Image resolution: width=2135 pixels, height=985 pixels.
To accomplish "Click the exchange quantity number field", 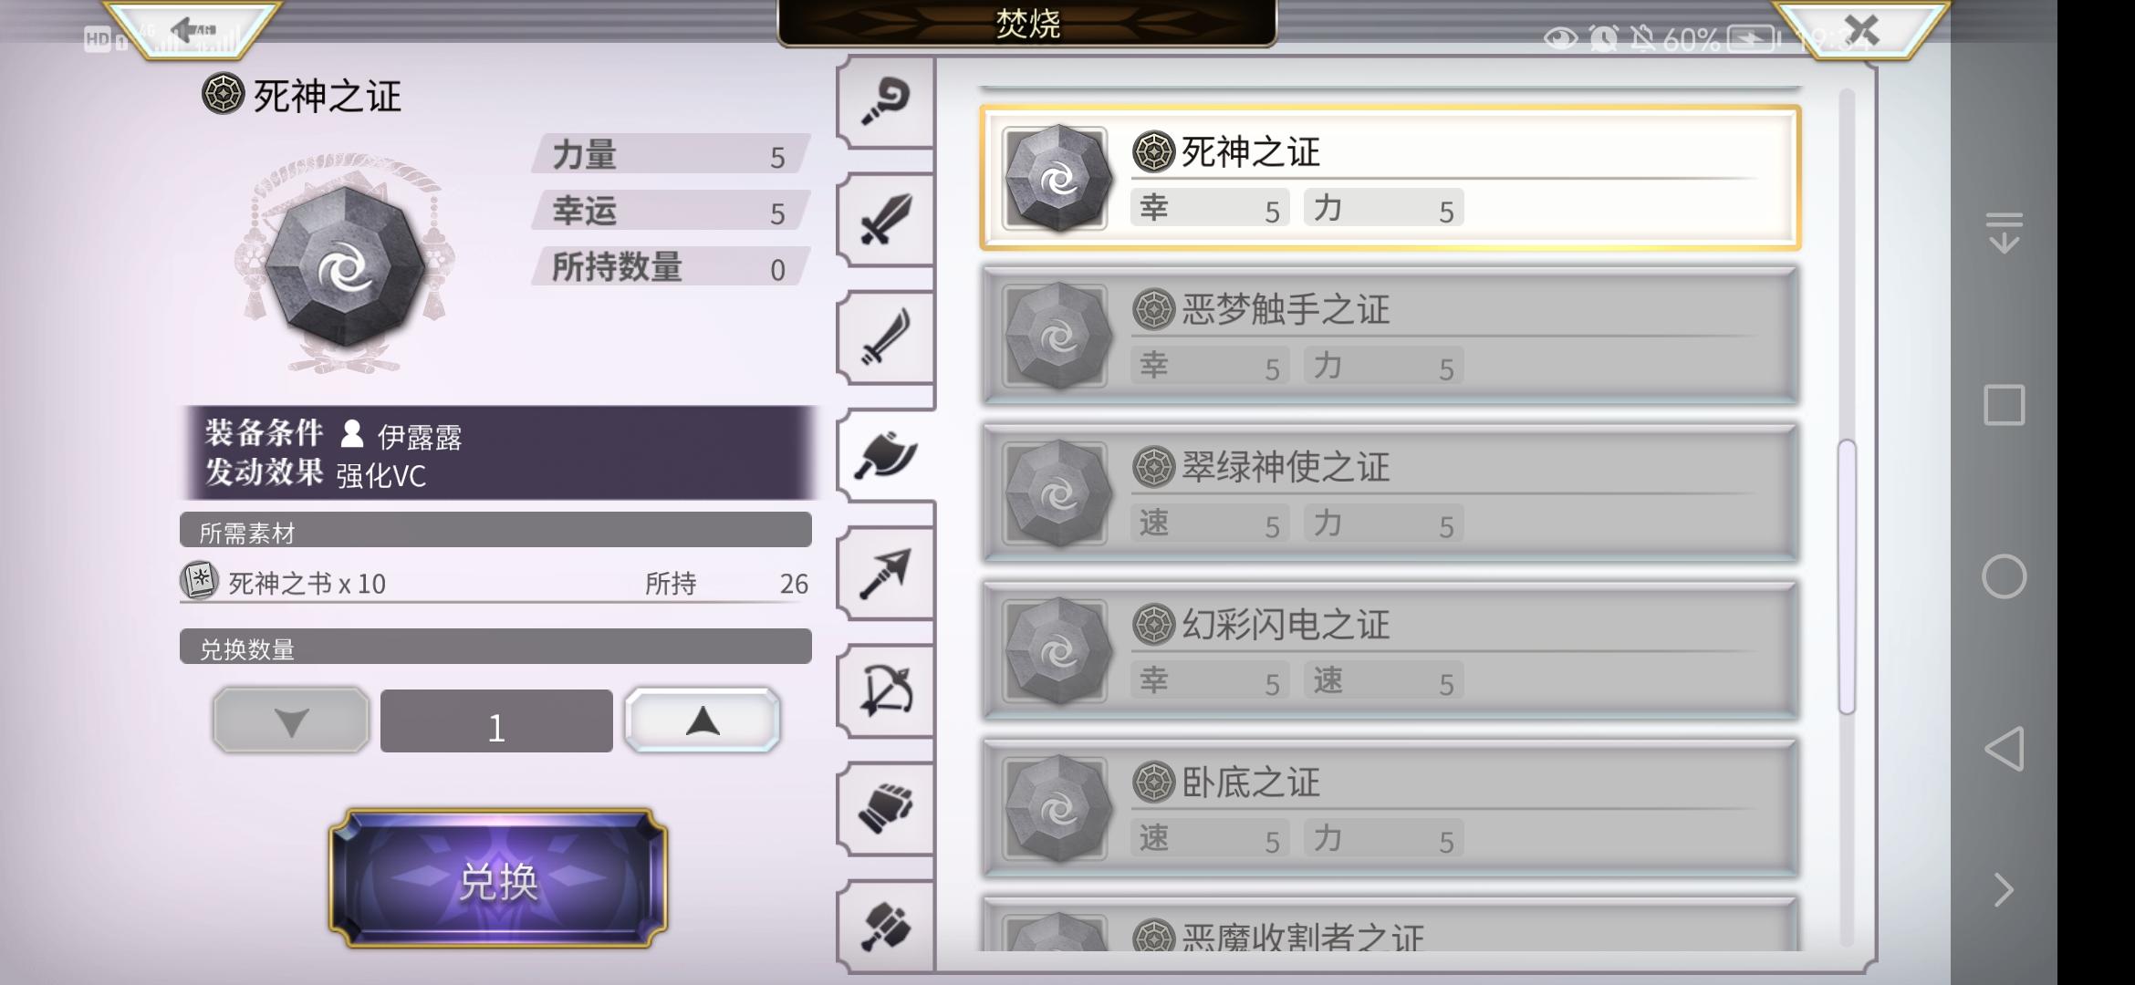I will click(496, 721).
